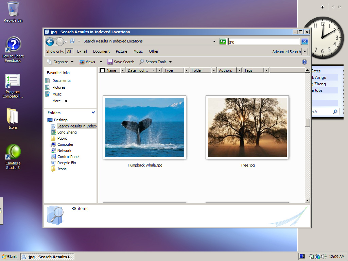Select the Humpback Whale.jpg thumbnail
The image size is (348, 261).
[144, 127]
